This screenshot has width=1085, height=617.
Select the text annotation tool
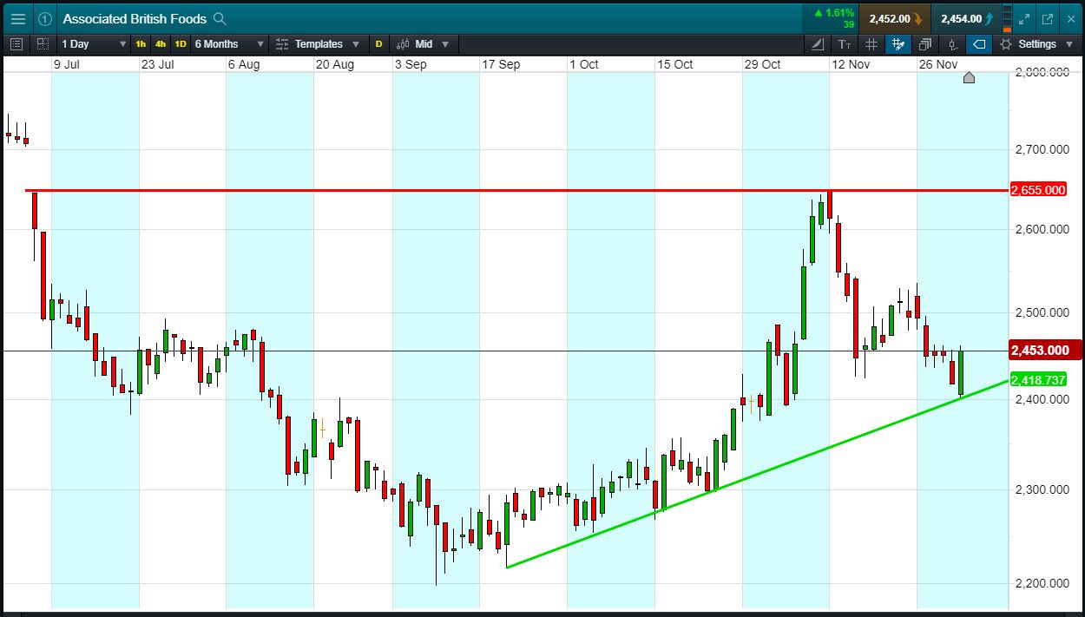click(845, 43)
